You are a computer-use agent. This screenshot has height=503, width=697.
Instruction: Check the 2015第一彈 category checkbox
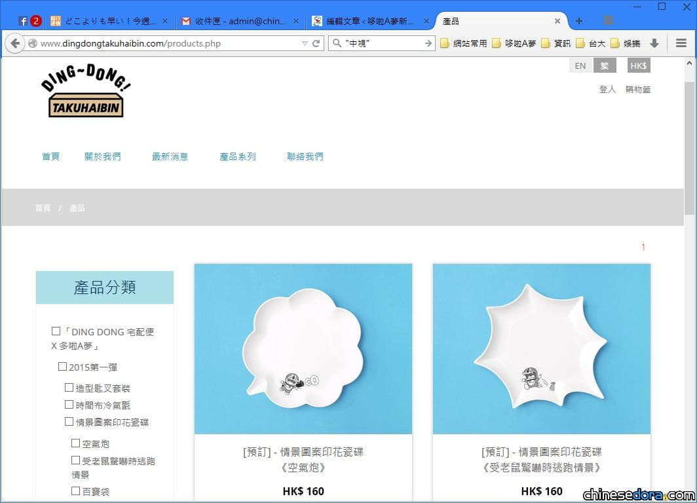pos(63,367)
